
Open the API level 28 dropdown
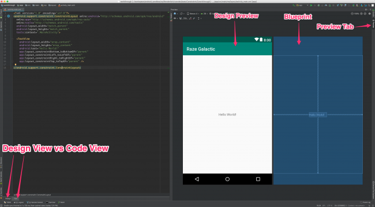click(204, 14)
